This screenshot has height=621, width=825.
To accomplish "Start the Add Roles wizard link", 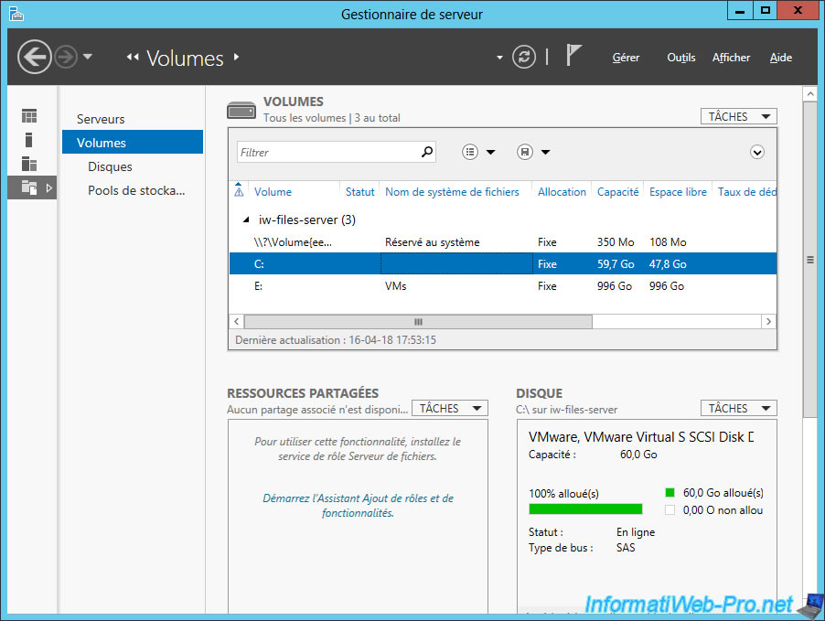I will point(358,506).
